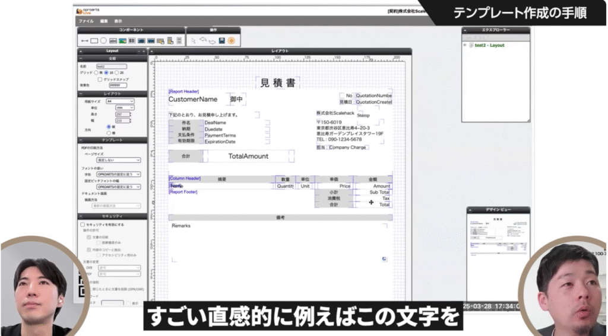Click the 名前 test2 input field
This screenshot has height=336, width=608.
point(112,66)
